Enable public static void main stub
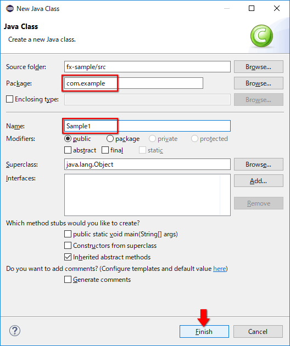290x346 pixels. pyautogui.click(x=68, y=234)
